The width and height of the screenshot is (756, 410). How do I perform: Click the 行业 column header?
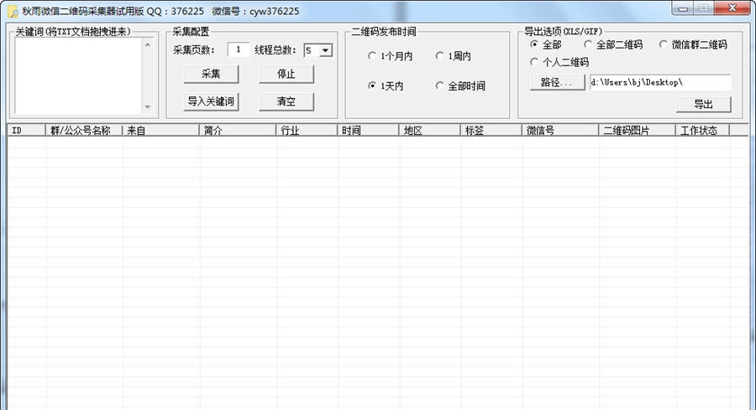[307, 130]
